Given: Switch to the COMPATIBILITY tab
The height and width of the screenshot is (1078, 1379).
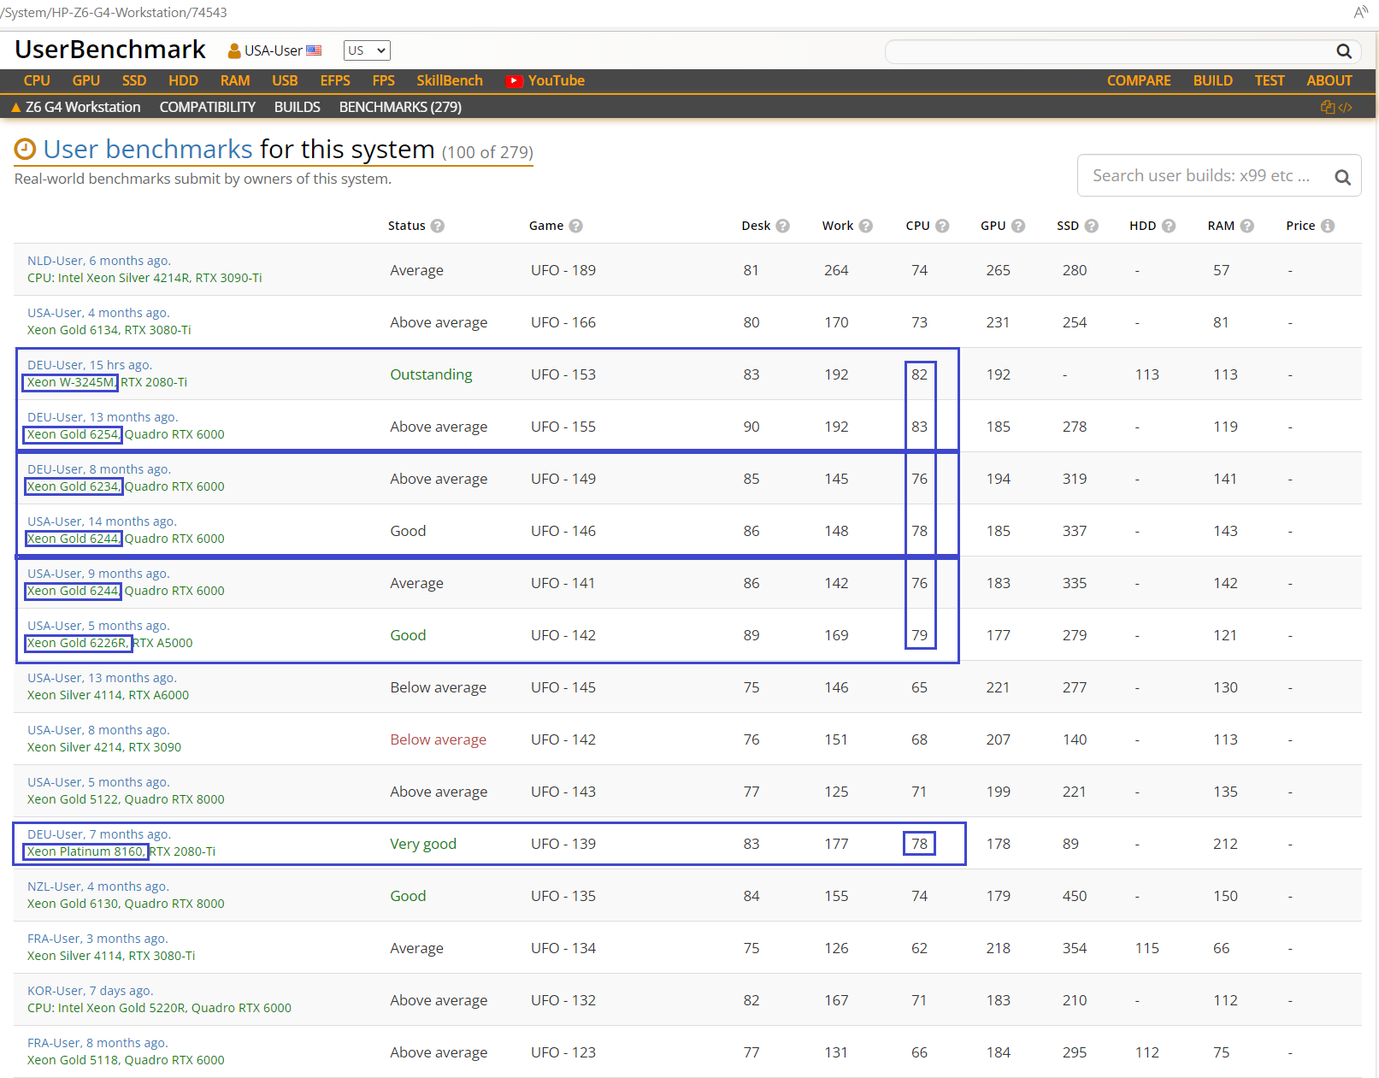Looking at the screenshot, I should [x=208, y=107].
